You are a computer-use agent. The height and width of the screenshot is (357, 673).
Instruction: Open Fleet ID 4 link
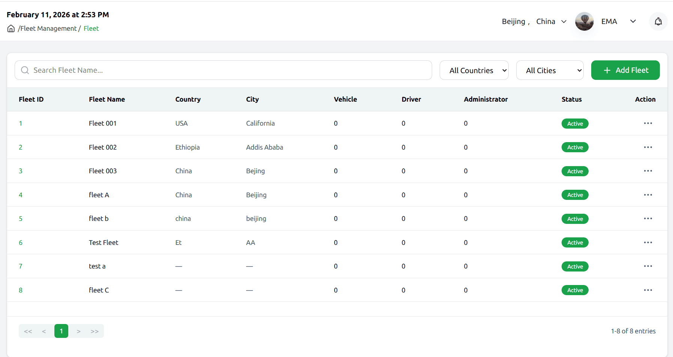(21, 195)
